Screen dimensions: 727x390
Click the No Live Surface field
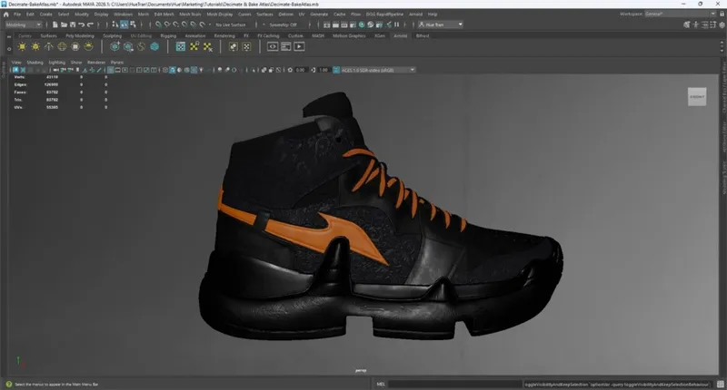(x=232, y=24)
